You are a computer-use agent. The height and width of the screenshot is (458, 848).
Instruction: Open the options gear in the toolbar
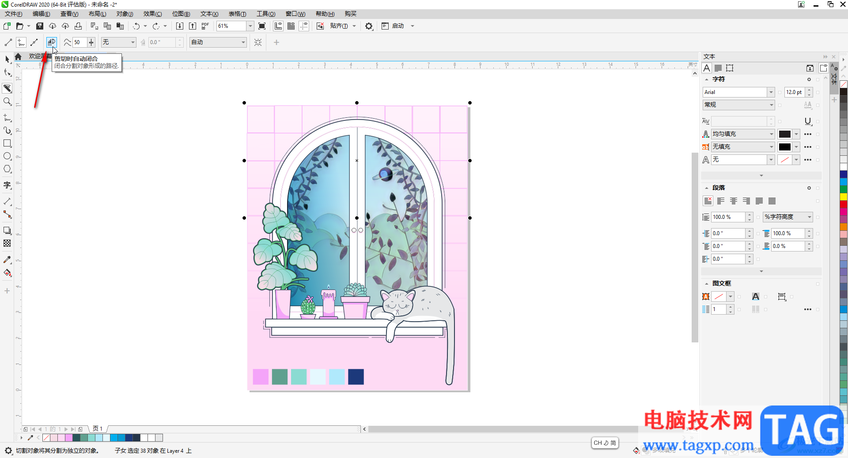point(369,26)
